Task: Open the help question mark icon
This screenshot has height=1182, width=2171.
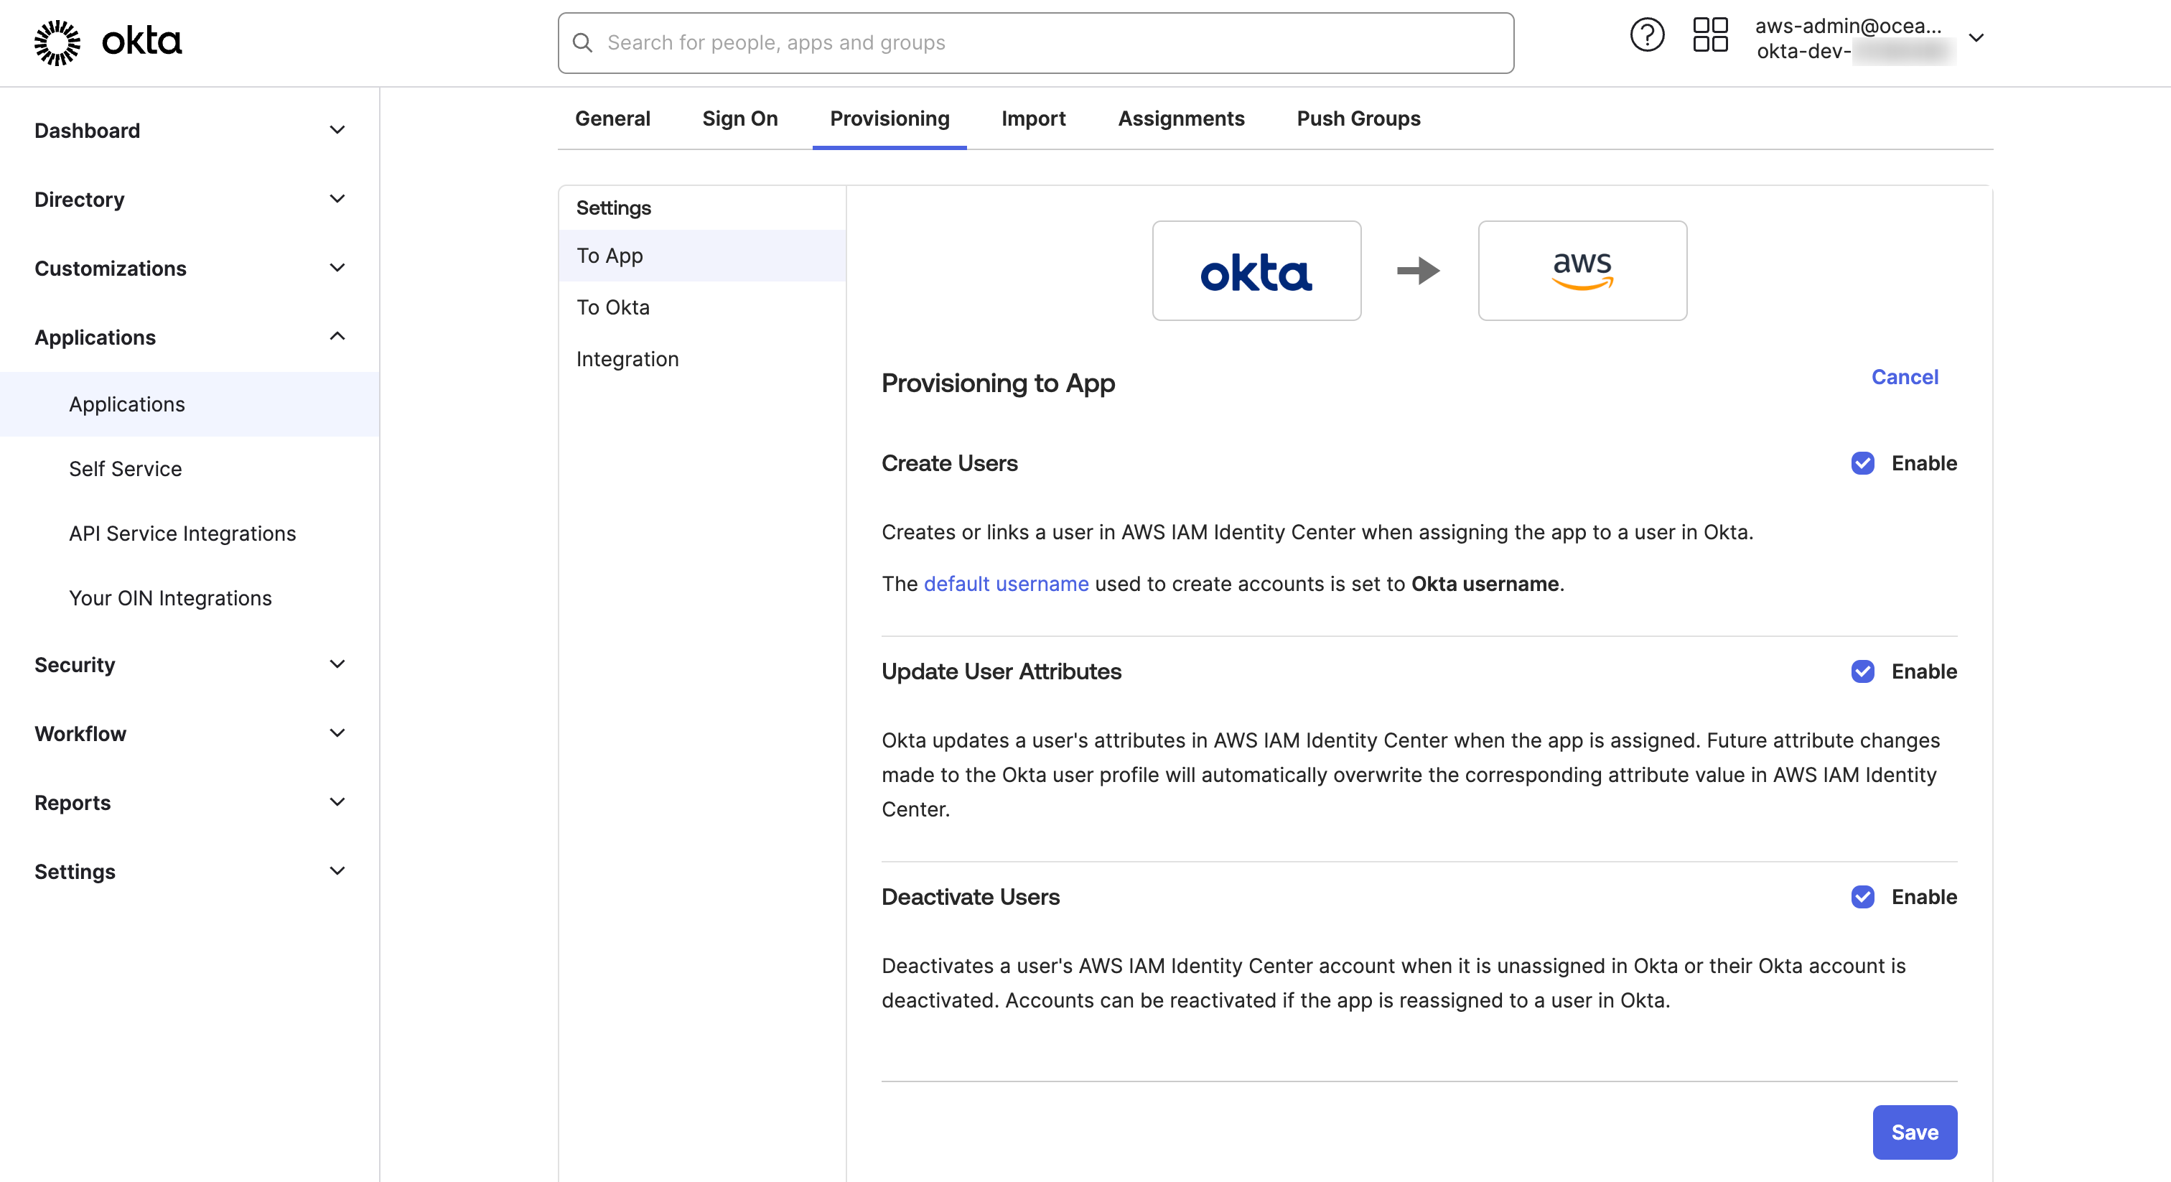Action: point(1647,34)
